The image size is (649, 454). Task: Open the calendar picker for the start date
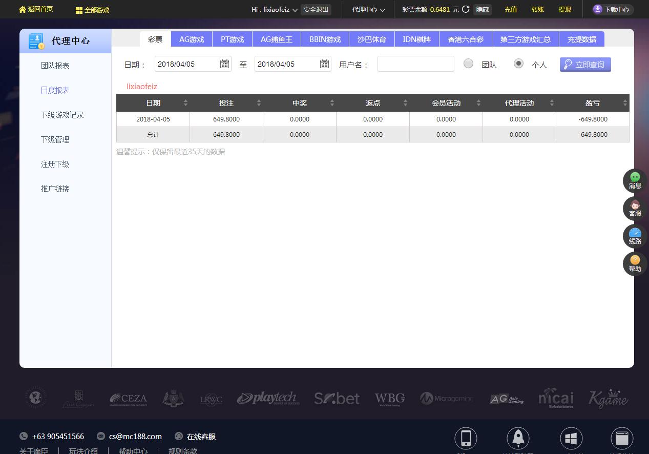(x=224, y=64)
